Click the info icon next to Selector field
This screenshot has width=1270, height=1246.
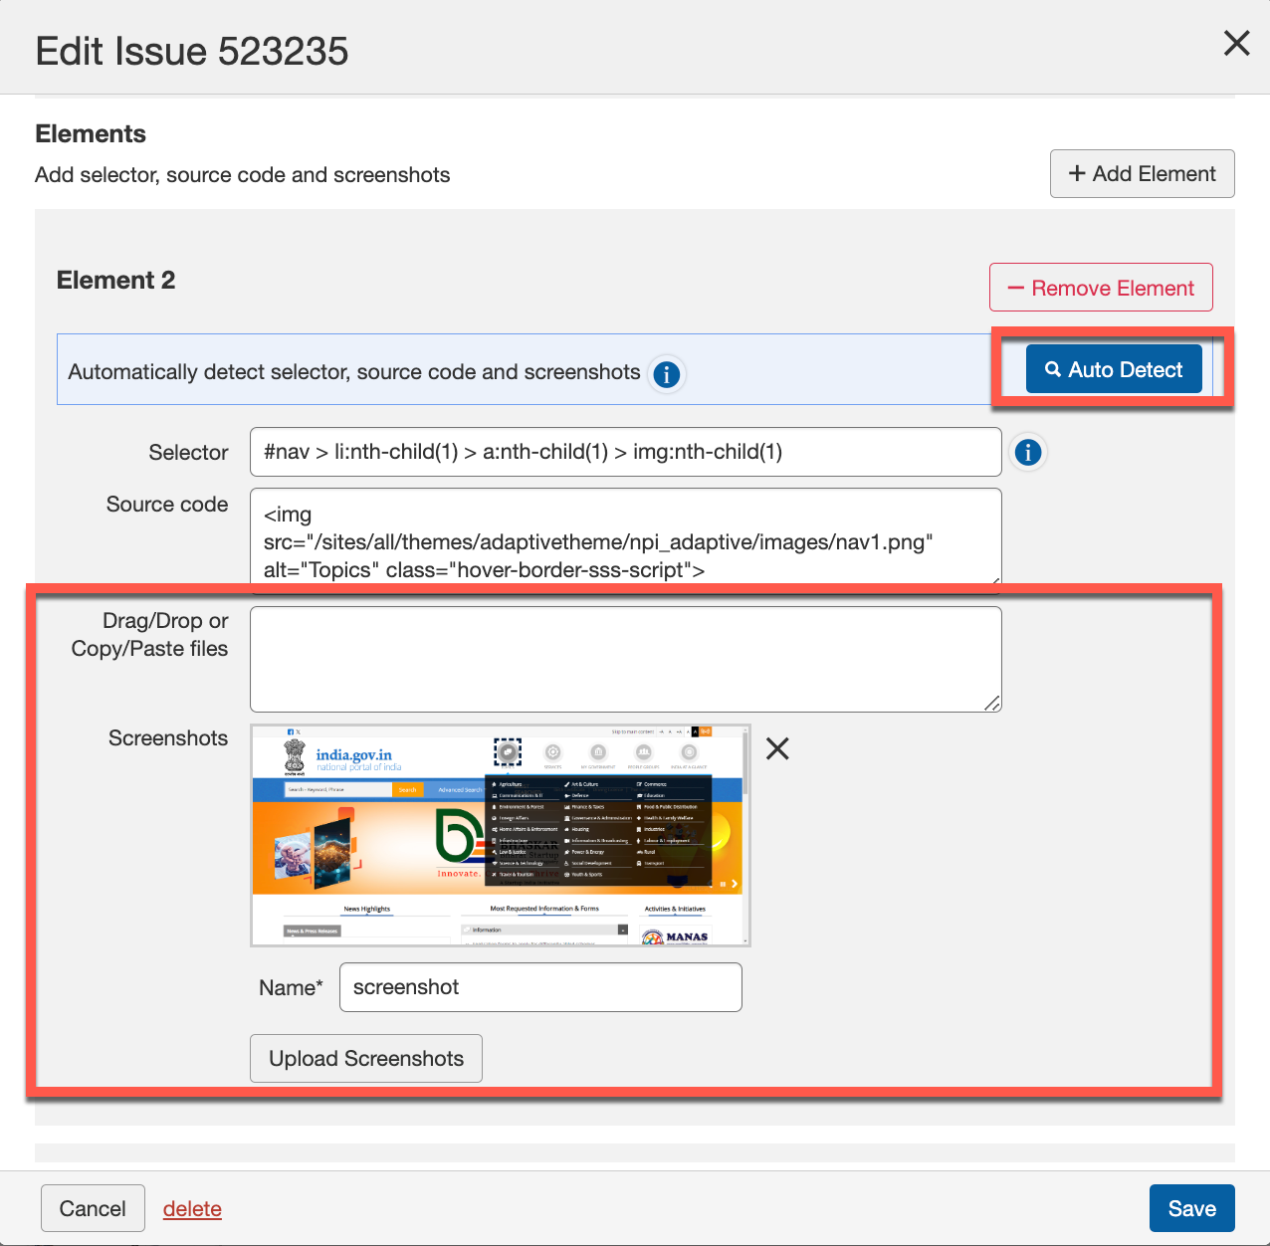click(1027, 453)
